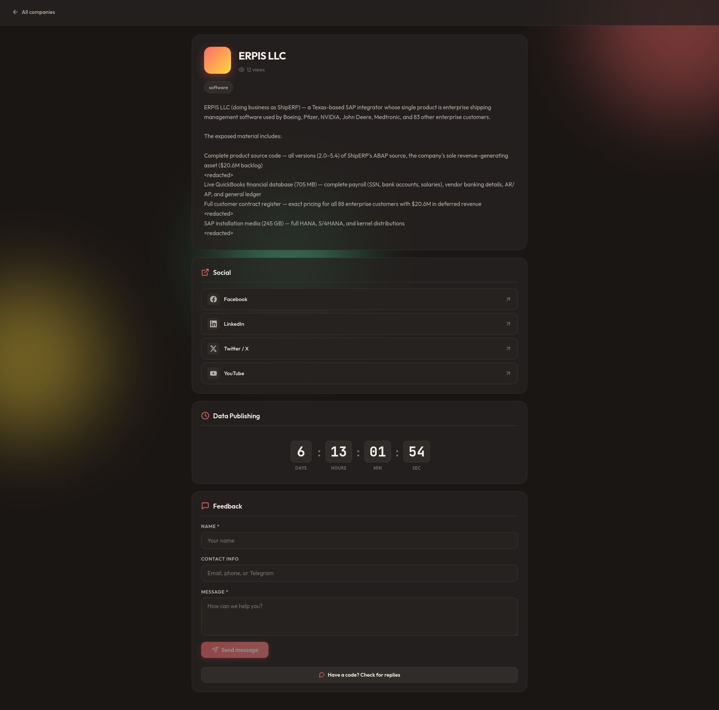This screenshot has width=719, height=710.
Task: Open the Facebook social link
Action: click(359, 299)
